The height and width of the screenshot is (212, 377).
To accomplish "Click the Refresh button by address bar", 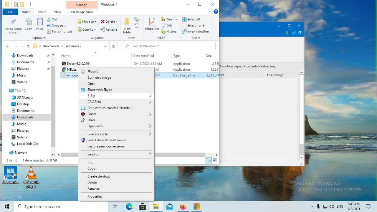I will (113, 46).
